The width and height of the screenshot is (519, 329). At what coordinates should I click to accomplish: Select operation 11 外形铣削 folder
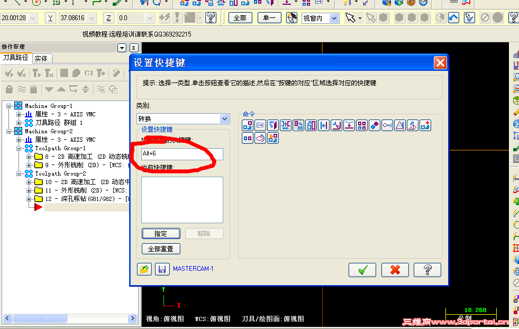point(39,190)
